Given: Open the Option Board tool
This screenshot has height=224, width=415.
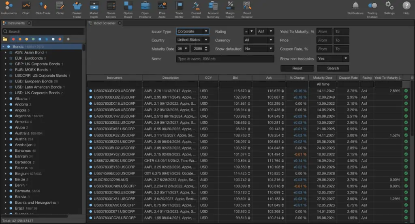Looking at the screenshot, I should click(128, 10).
